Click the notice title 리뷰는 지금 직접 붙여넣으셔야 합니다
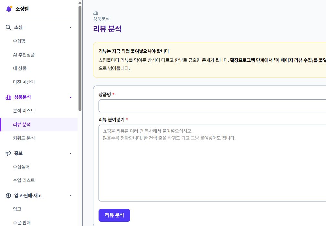The image size is (326, 226). tap(134, 51)
